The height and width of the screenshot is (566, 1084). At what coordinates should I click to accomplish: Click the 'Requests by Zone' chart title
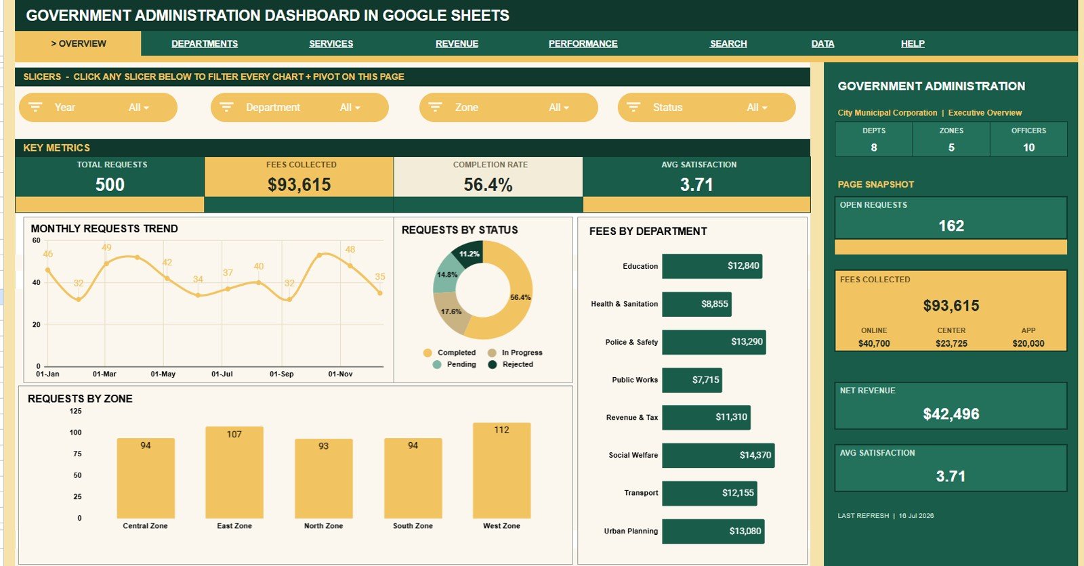coord(80,399)
